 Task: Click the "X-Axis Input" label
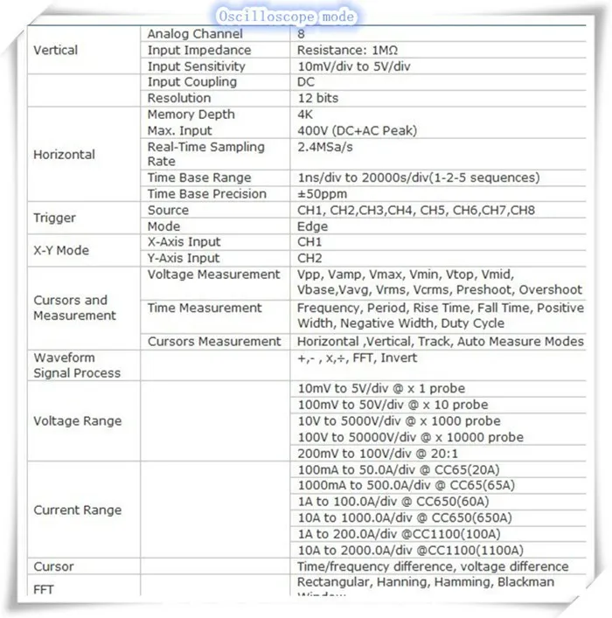point(184,241)
